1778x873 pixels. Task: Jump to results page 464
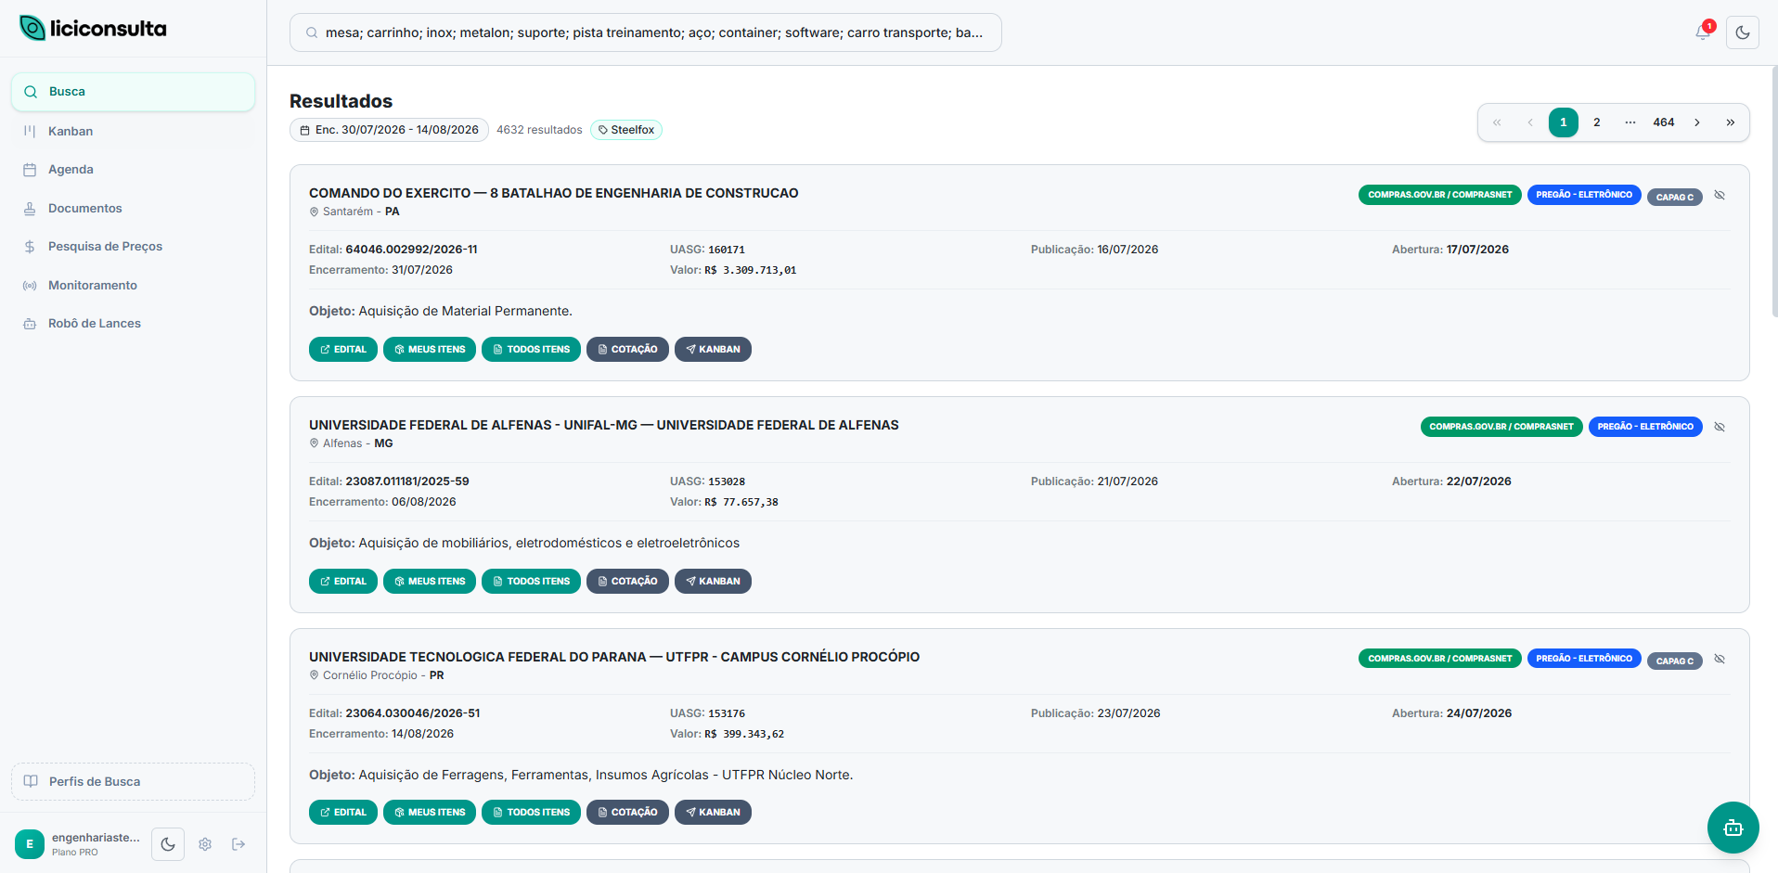click(1664, 122)
